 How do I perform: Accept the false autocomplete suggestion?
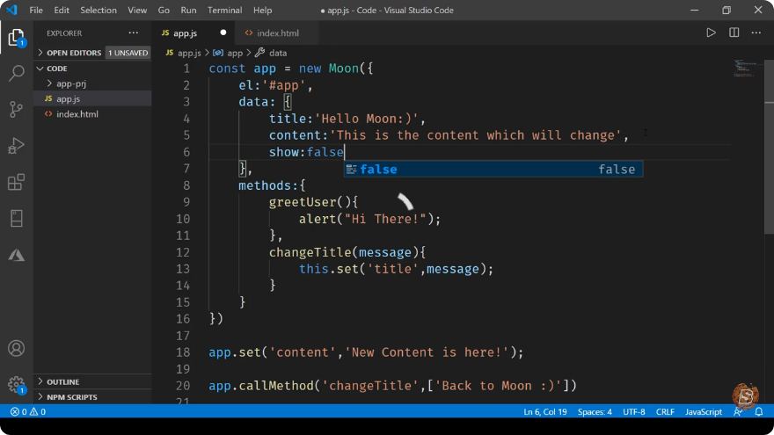[493, 169]
